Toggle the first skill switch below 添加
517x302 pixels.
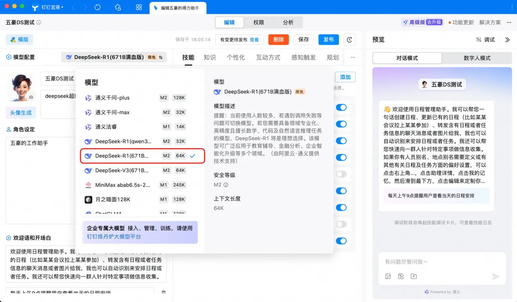[341, 107]
